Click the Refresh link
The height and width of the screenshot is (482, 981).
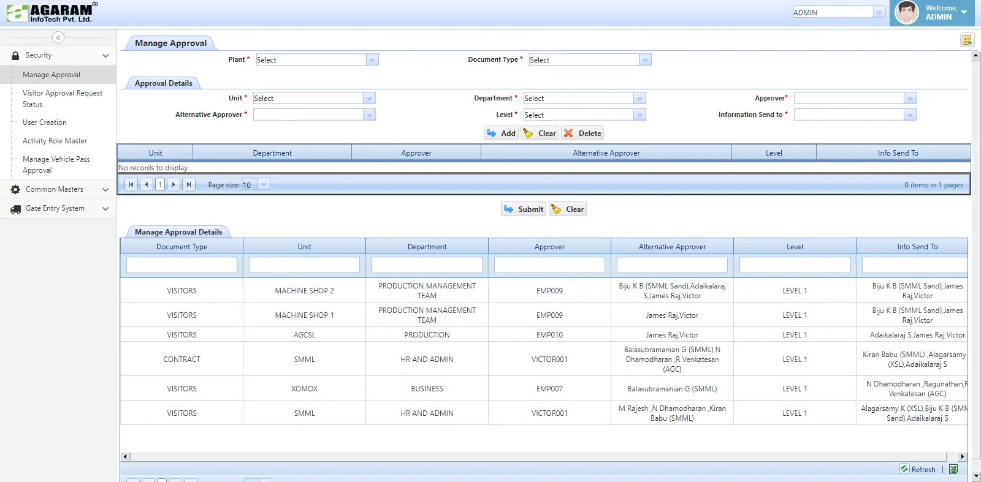point(923,470)
